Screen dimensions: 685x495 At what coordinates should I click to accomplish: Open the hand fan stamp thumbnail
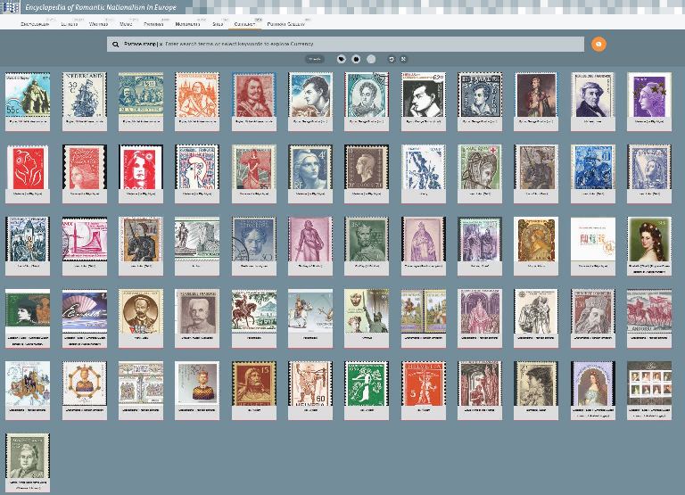[x=85, y=311]
